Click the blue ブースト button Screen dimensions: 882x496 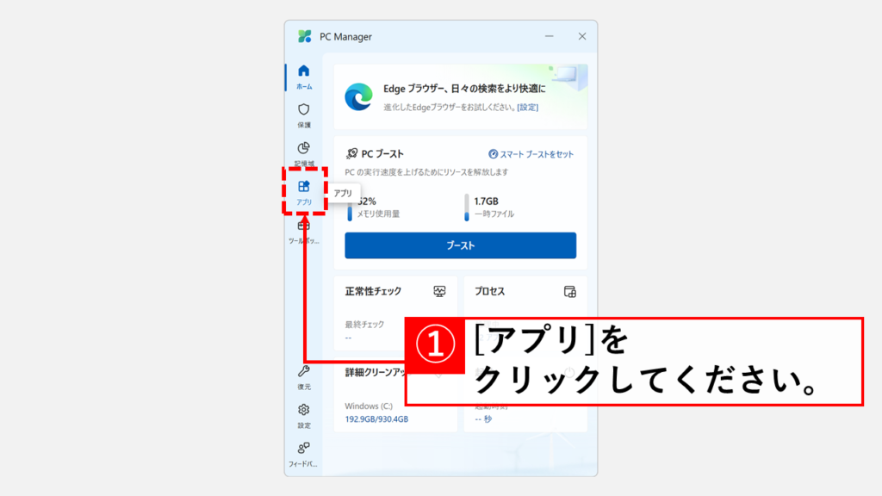(460, 245)
